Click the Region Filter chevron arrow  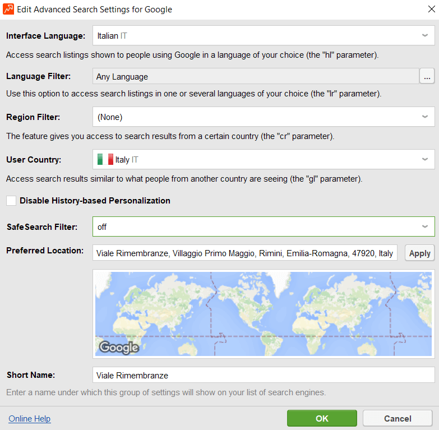pos(425,117)
